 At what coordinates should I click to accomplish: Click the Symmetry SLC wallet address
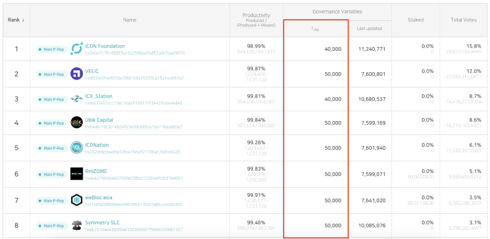tap(134, 229)
